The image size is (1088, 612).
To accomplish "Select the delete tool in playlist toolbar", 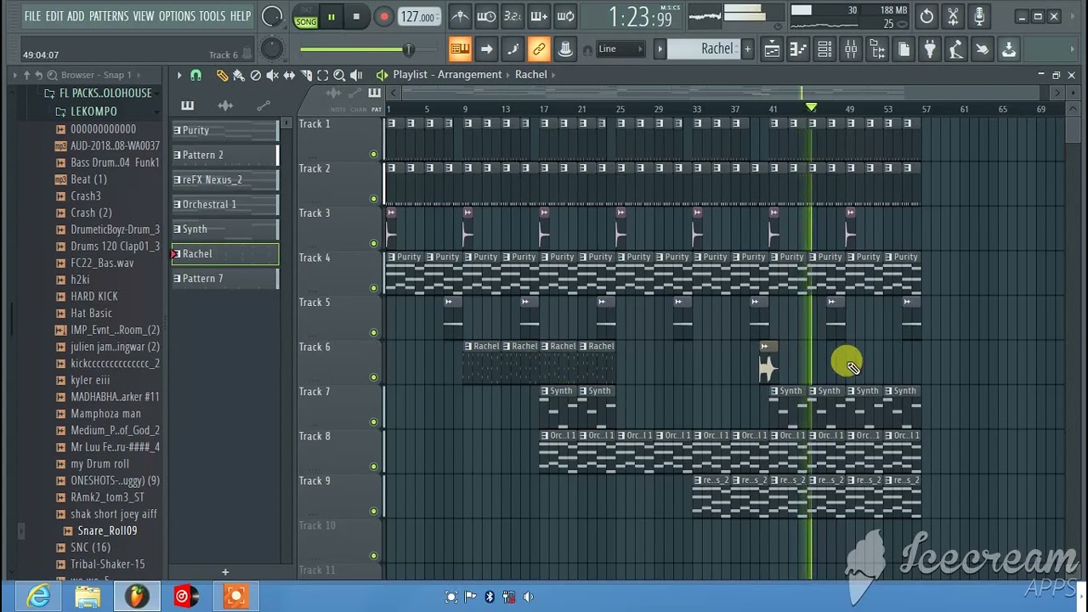I will (x=256, y=75).
